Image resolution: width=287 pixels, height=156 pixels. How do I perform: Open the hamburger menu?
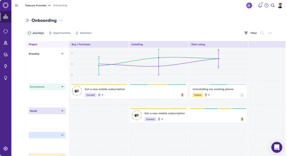click(16, 5)
